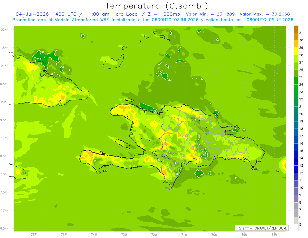Viewport: 308px width, 238px height.
Task: Click the legend label "17"
Action: coord(301,136)
